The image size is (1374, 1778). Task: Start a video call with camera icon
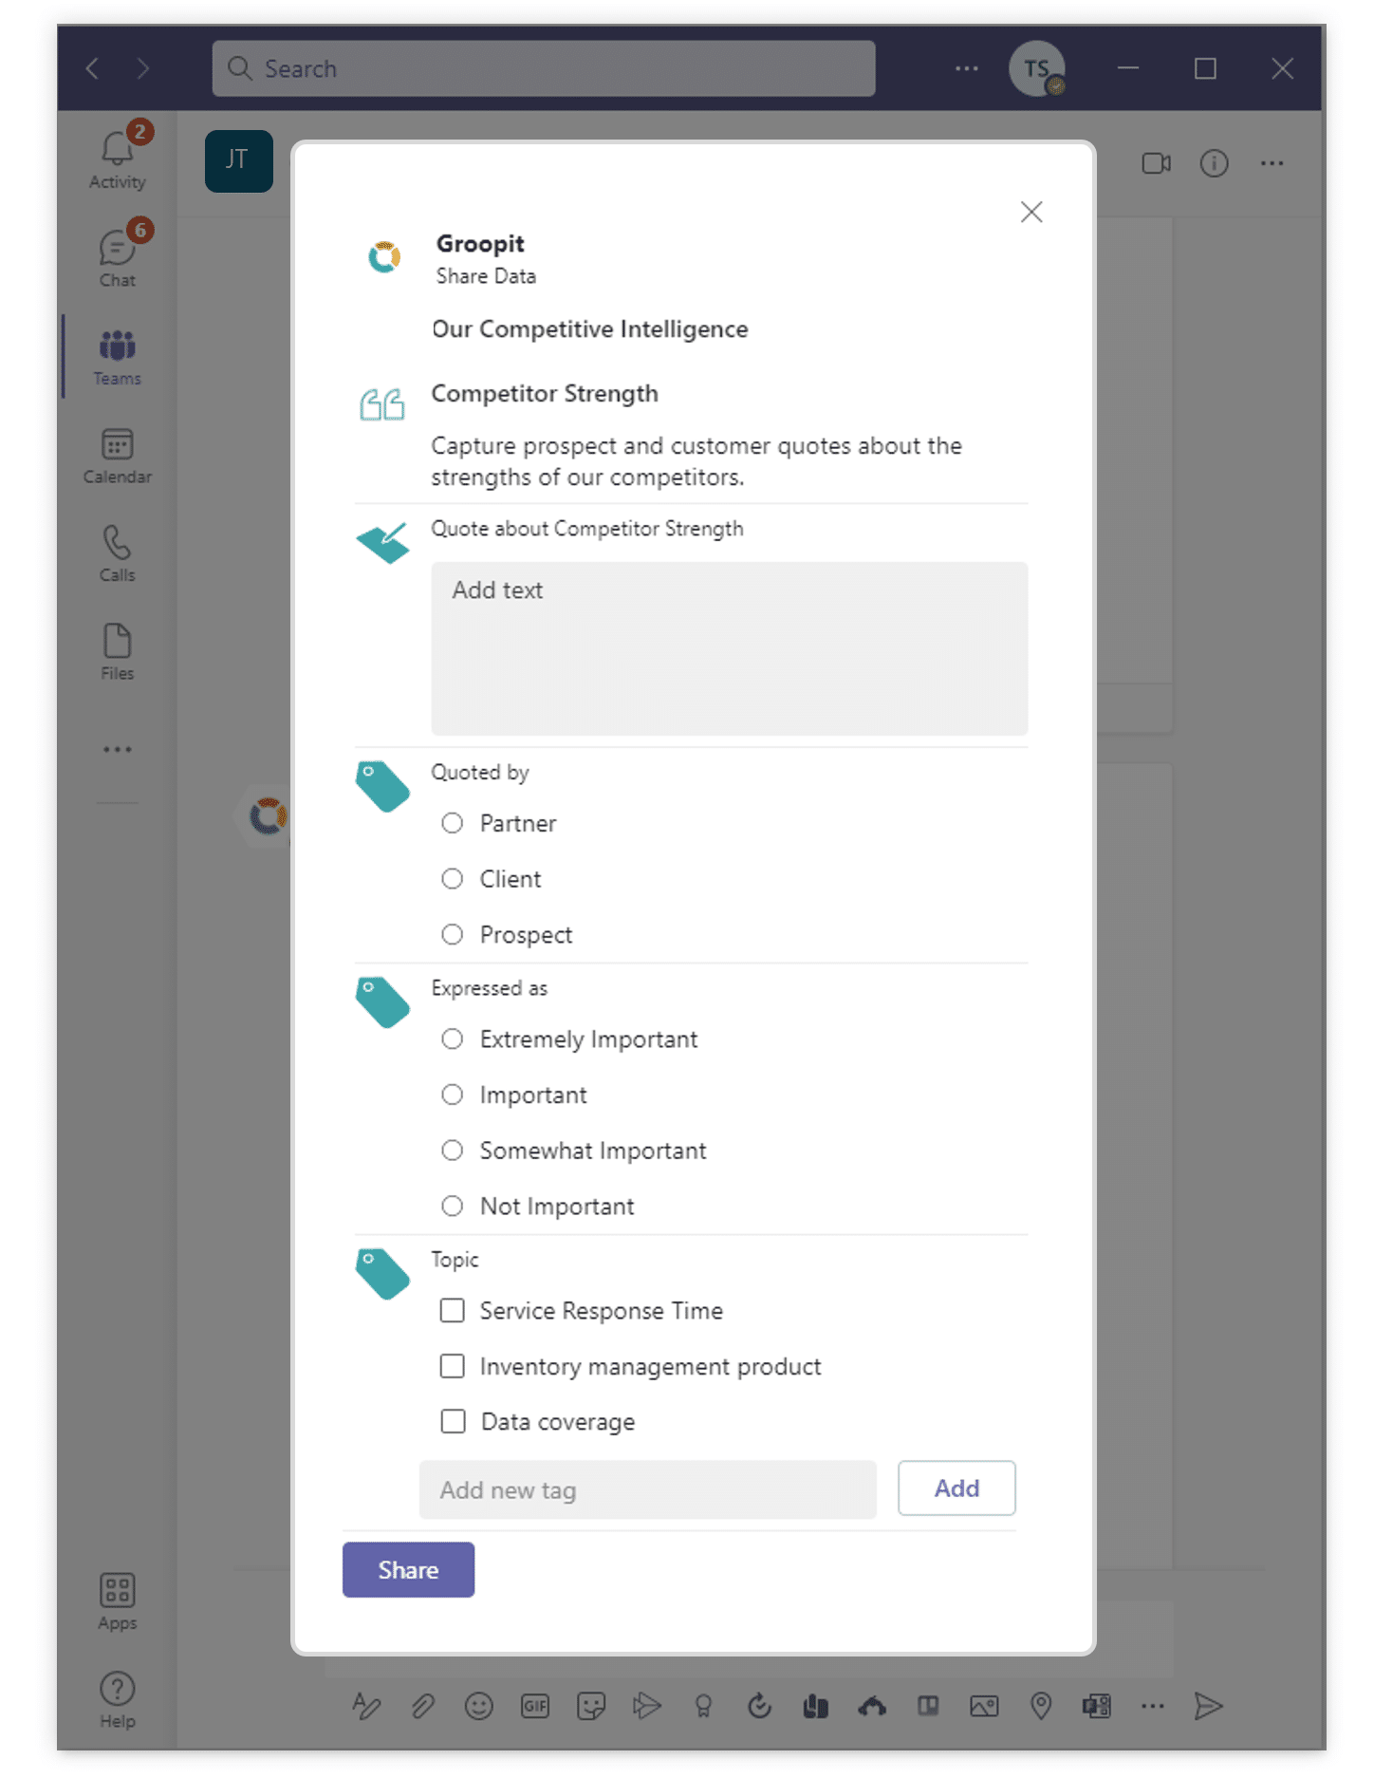[1156, 163]
